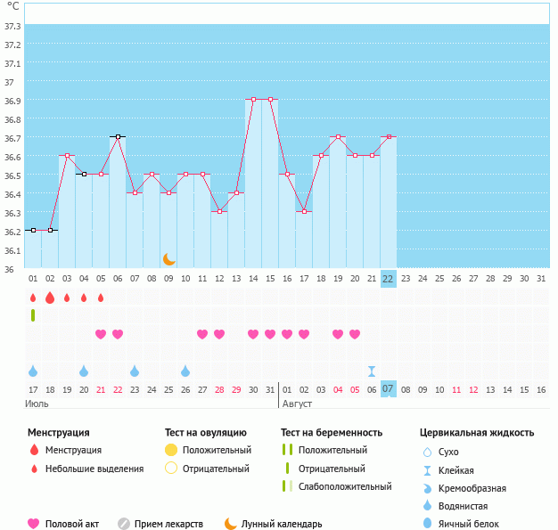Image resolution: width=558 pixels, height=530 pixels.
Task: Click the orange moon icon beside Лунный календарь
Action: [x=231, y=524]
